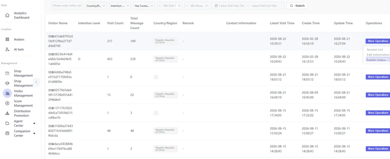
Task: Click create time 2026-08-09 10:45:00
Action: [310, 95]
